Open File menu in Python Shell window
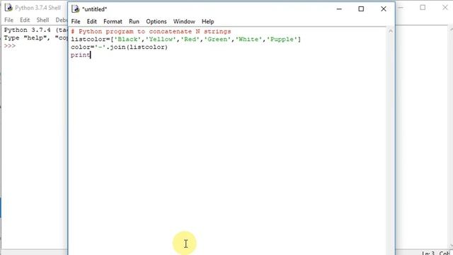 tap(8, 20)
